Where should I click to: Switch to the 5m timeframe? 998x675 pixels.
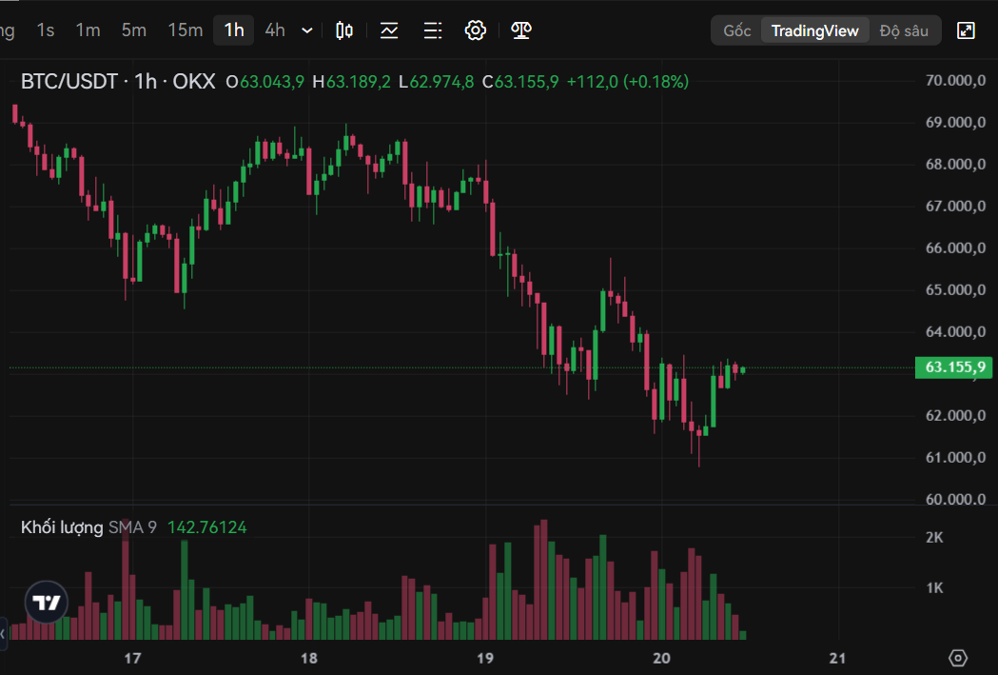point(133,30)
